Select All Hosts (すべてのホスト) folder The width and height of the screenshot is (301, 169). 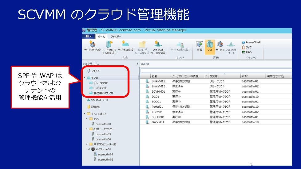click(97, 114)
